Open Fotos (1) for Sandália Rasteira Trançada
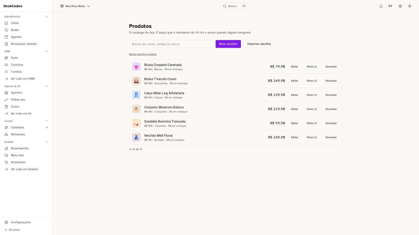This screenshot has width=419, height=235. 312,123
